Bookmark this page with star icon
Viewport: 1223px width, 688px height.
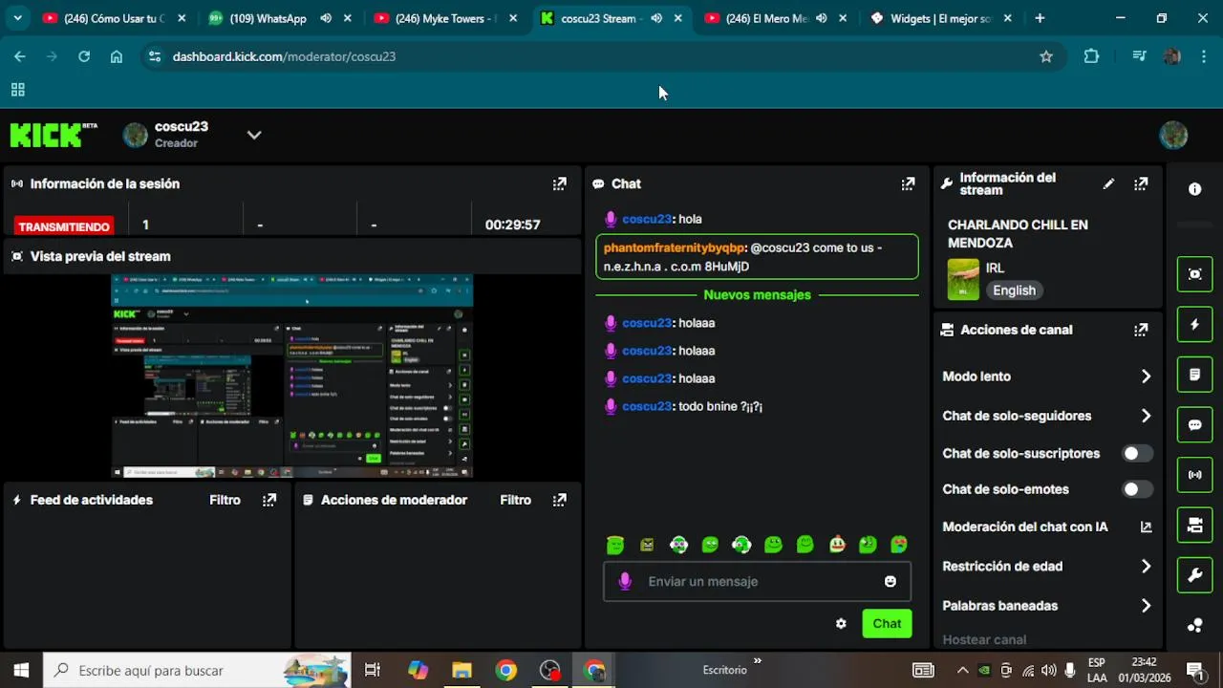(x=1046, y=56)
